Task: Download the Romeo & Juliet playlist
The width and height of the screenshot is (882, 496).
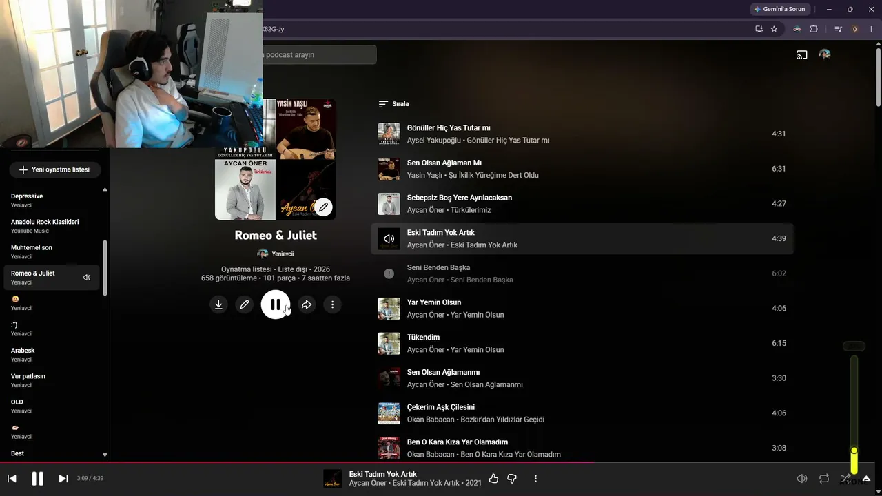Action: point(218,304)
